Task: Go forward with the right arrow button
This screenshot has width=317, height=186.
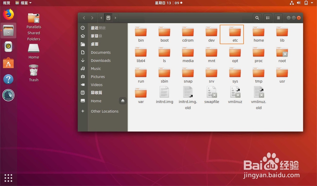Action: 92,18
